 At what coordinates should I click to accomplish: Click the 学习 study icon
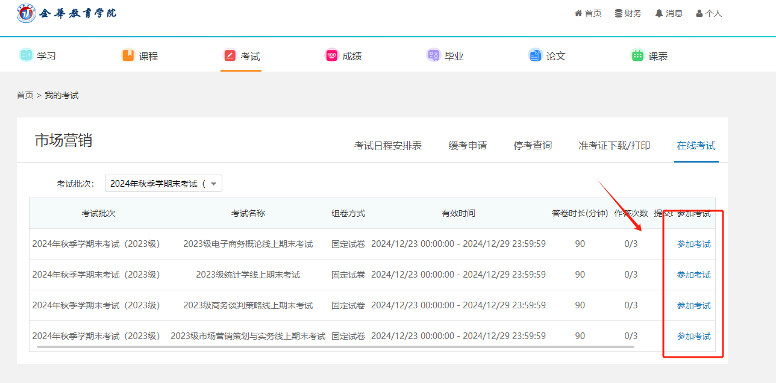[x=26, y=55]
